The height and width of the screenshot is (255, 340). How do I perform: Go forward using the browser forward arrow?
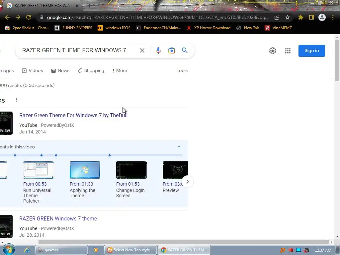(x=18, y=17)
